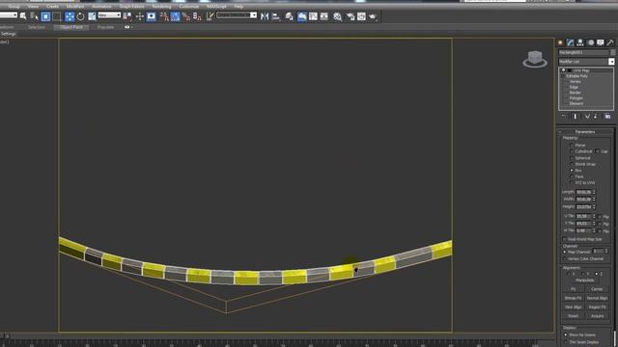Open Edit Named Selection Sets

[211, 16]
